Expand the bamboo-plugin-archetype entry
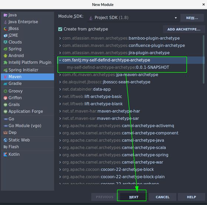207x205 pixels. 60,38
